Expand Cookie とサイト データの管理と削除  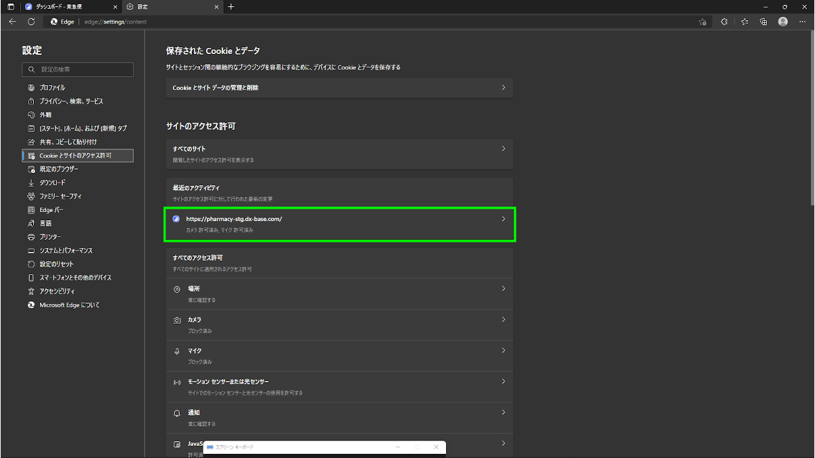point(339,88)
